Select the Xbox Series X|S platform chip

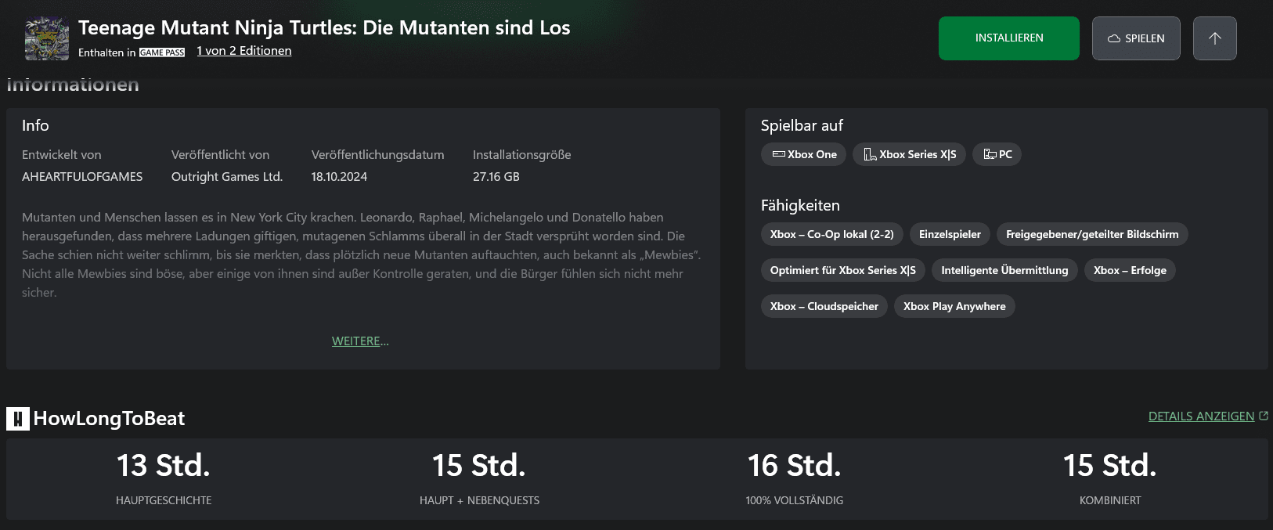point(910,154)
